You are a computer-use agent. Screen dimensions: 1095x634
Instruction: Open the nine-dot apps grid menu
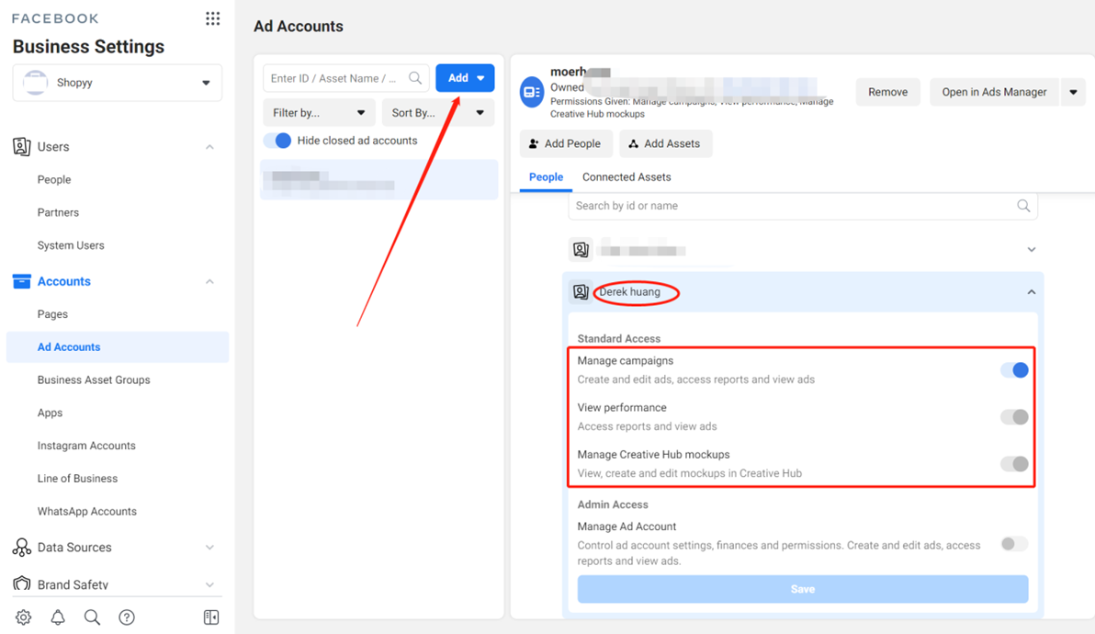click(x=212, y=18)
